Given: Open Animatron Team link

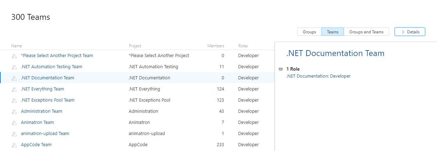Looking at the screenshot, I should [x=37, y=122].
